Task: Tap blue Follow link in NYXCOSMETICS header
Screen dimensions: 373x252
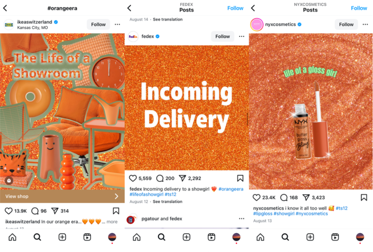Action: 359,8
